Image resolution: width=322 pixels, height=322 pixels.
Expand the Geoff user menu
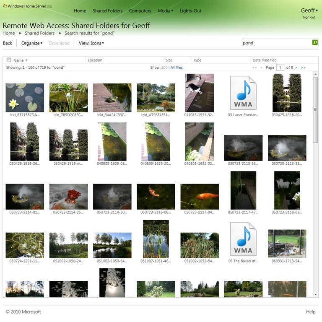click(x=309, y=10)
